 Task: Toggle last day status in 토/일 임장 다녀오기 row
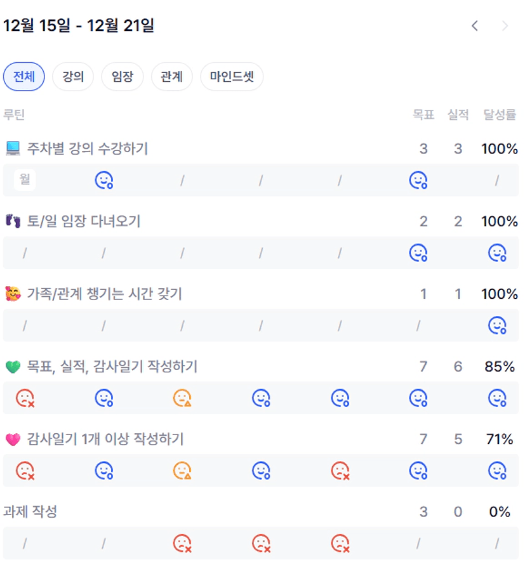(497, 253)
